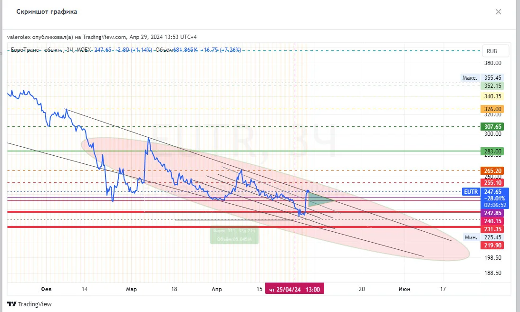Click the Мар label on the time axis
Image resolution: width=520 pixels, height=312 pixels.
click(x=131, y=289)
